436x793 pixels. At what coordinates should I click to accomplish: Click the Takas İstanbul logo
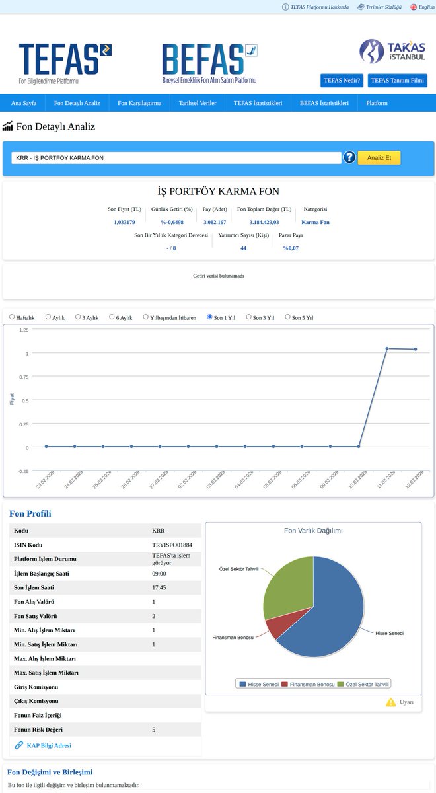(393, 52)
